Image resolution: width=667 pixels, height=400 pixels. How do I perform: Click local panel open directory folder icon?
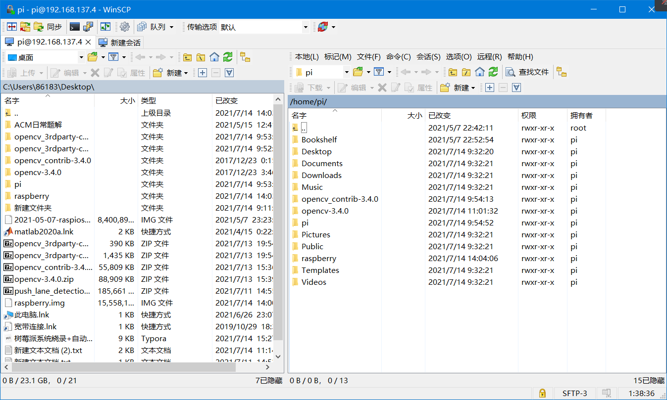pyautogui.click(x=93, y=57)
